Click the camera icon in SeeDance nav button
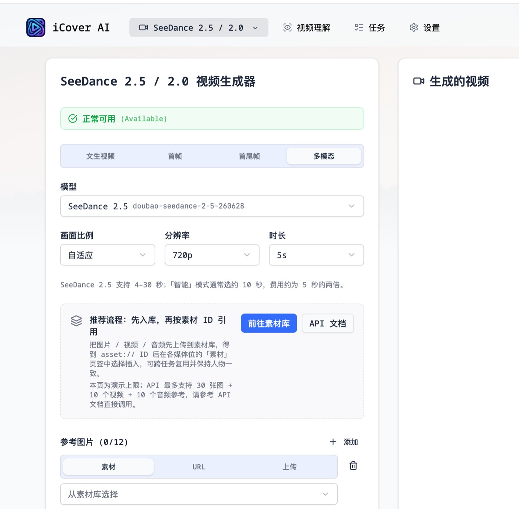 point(143,27)
